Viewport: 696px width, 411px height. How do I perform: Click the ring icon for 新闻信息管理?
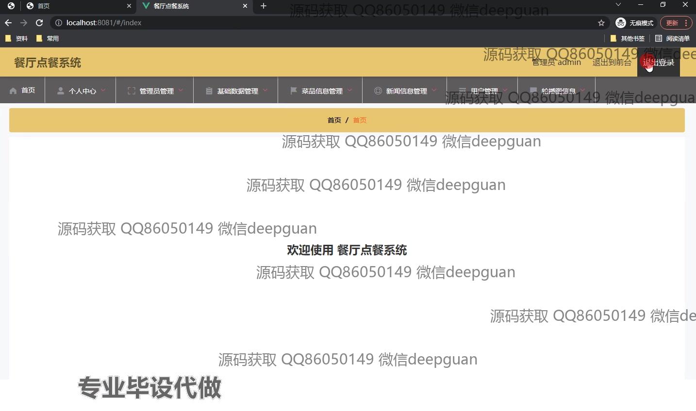(x=378, y=91)
